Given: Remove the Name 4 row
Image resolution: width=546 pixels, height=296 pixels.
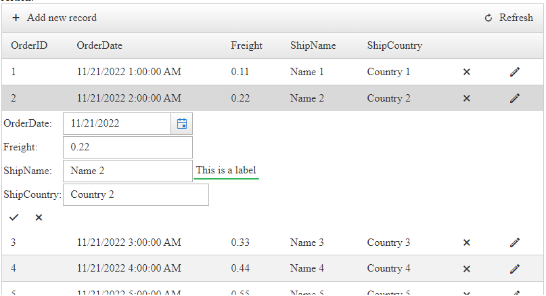Looking at the screenshot, I should click(466, 268).
